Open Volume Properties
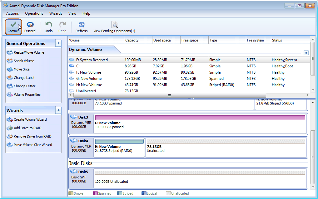The width and height of the screenshot is (318, 199). (x=27, y=95)
